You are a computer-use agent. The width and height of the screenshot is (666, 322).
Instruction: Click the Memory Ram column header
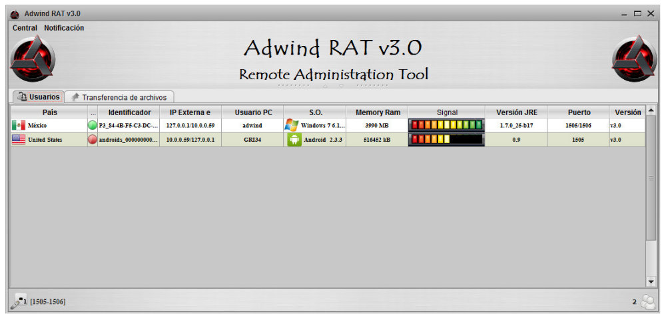378,112
